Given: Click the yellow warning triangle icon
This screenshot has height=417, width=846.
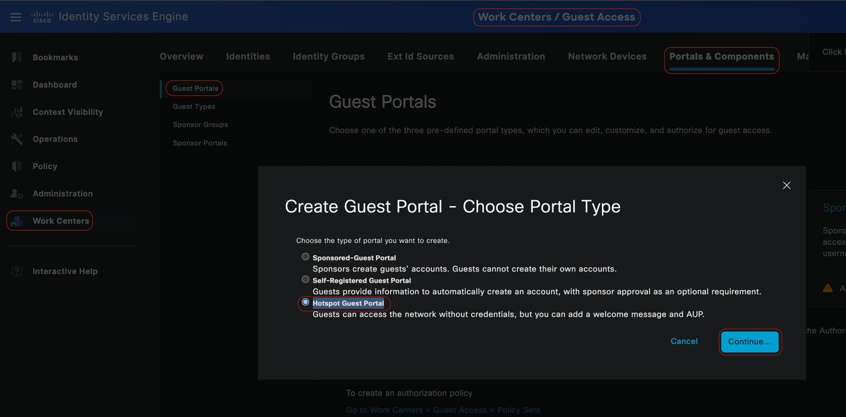Looking at the screenshot, I should click(827, 288).
